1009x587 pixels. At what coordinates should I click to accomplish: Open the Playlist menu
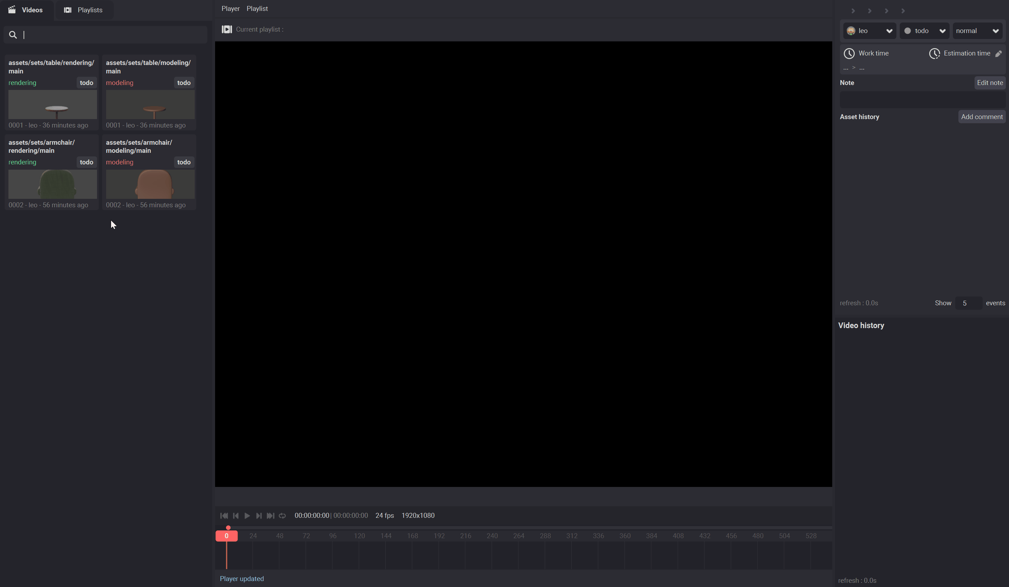tap(257, 8)
